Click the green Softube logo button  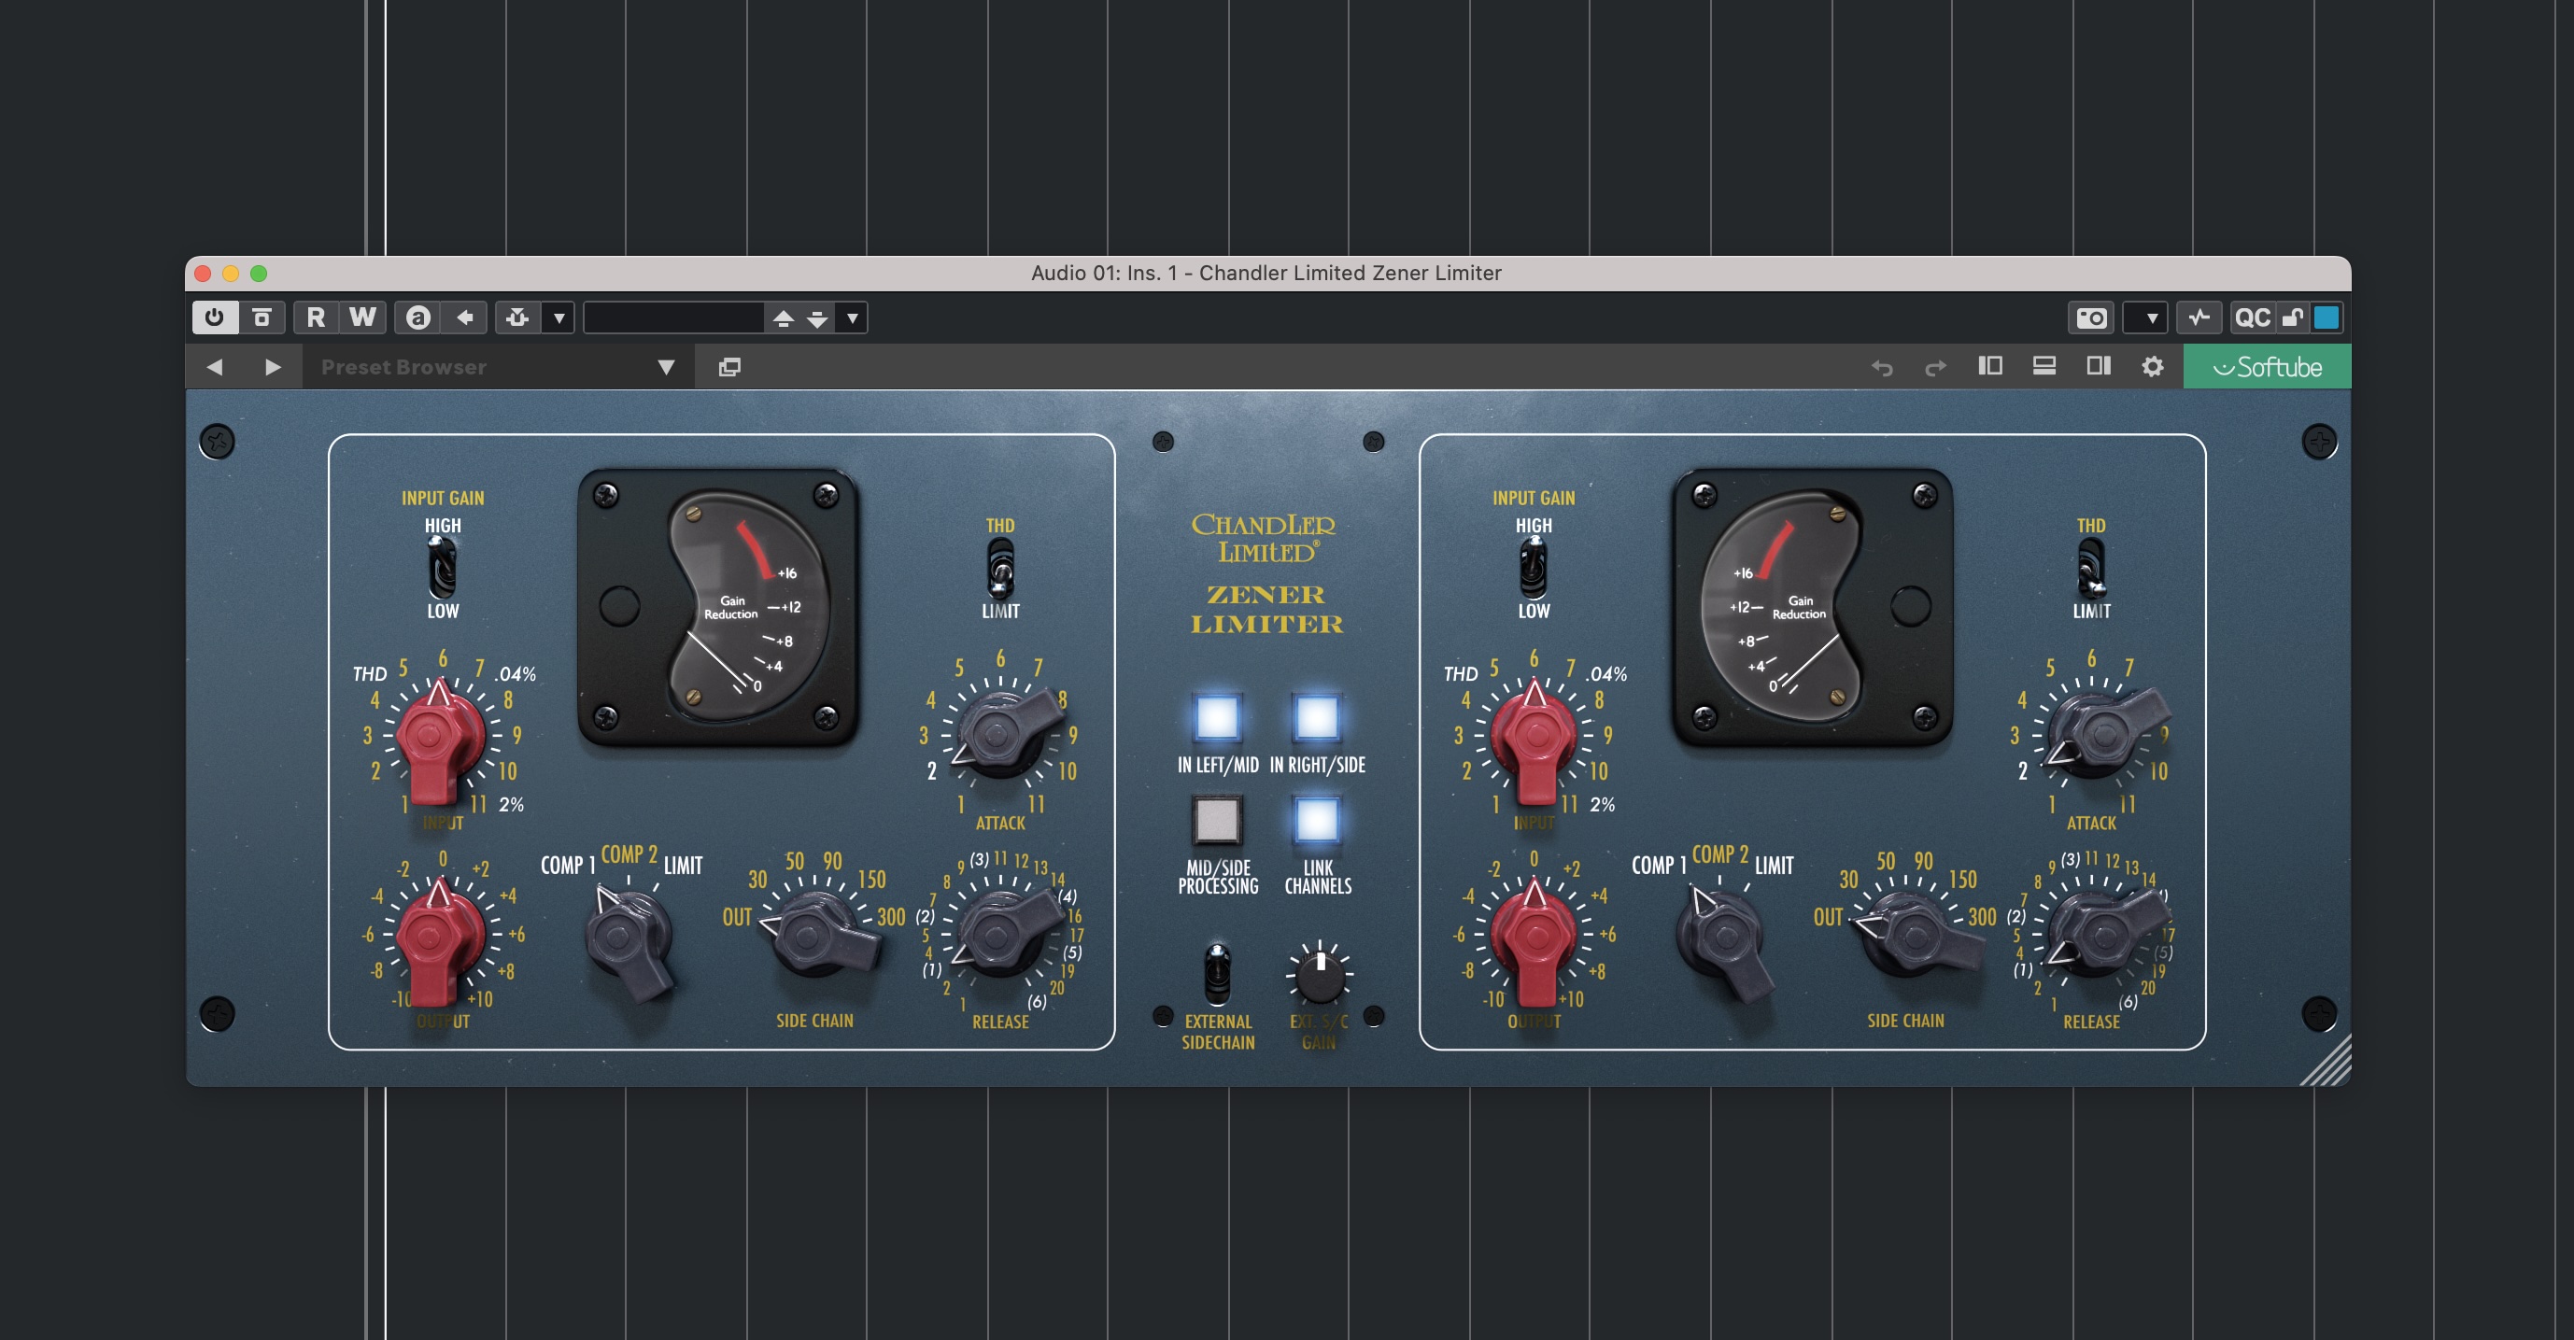(2268, 367)
